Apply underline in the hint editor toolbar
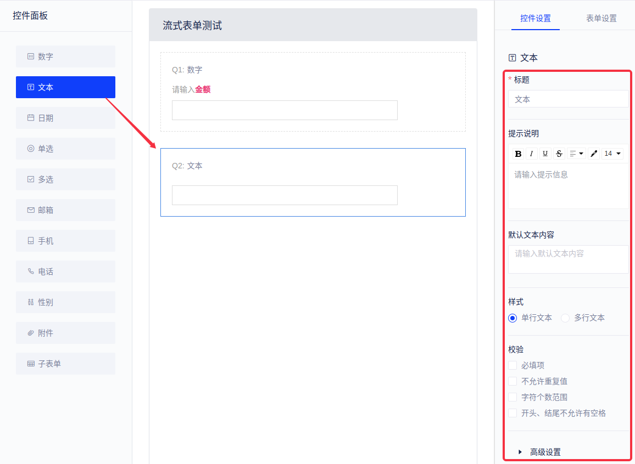 [x=545, y=154]
